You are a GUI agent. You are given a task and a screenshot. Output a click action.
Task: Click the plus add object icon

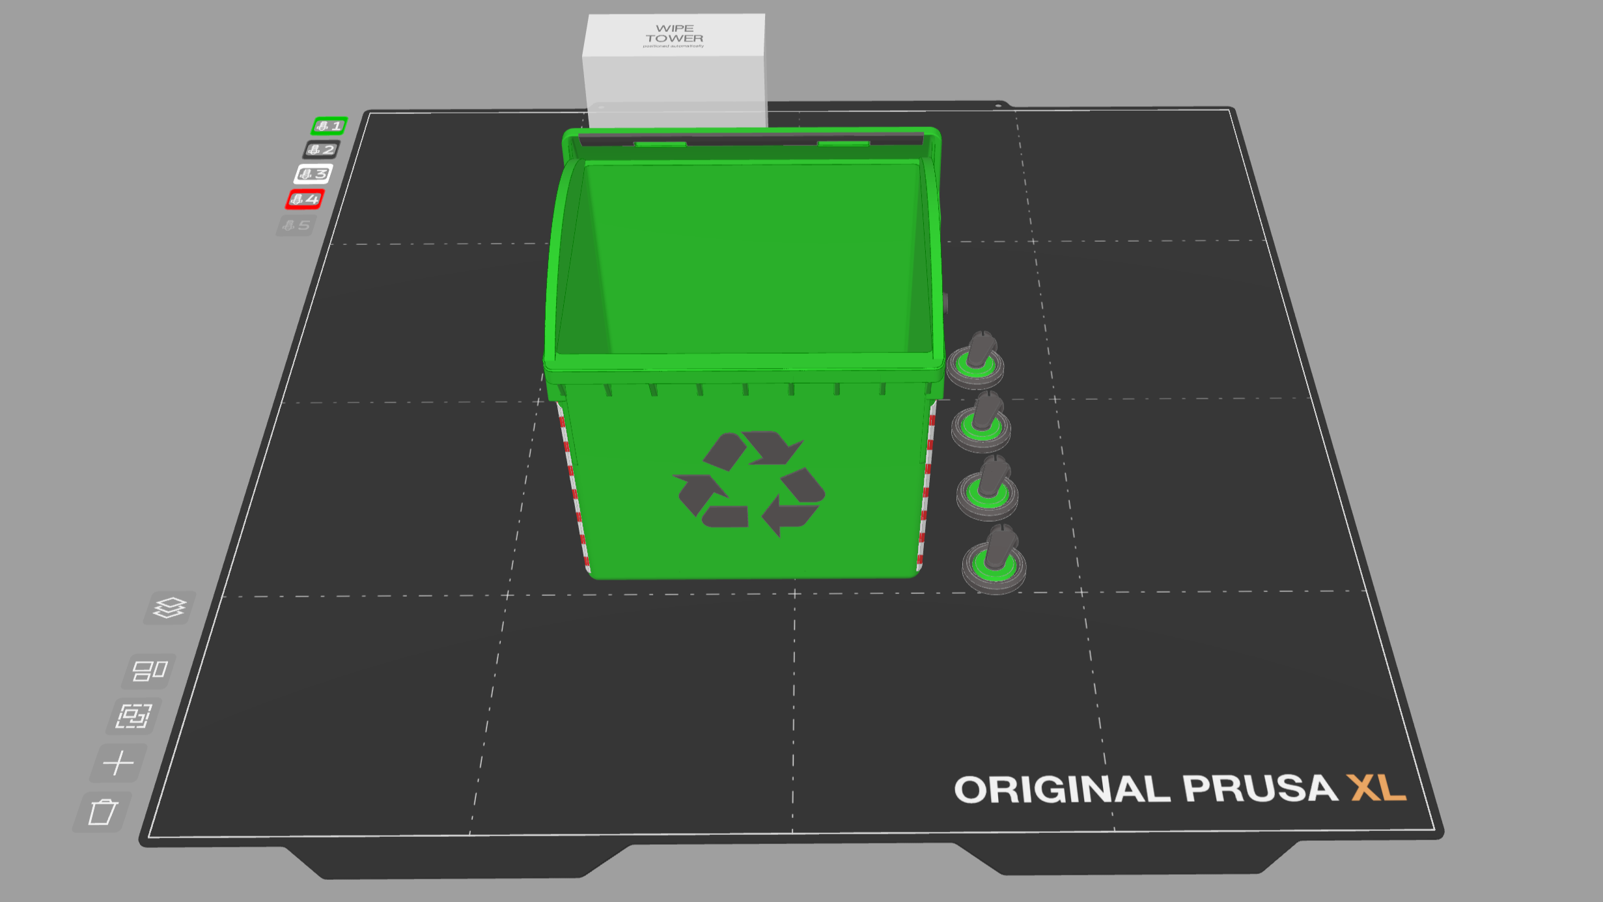(x=118, y=763)
